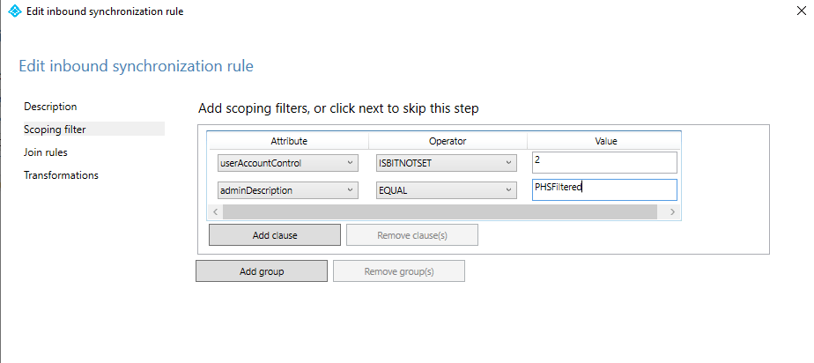Go to the Join rules step
814x363 pixels.
(x=46, y=152)
